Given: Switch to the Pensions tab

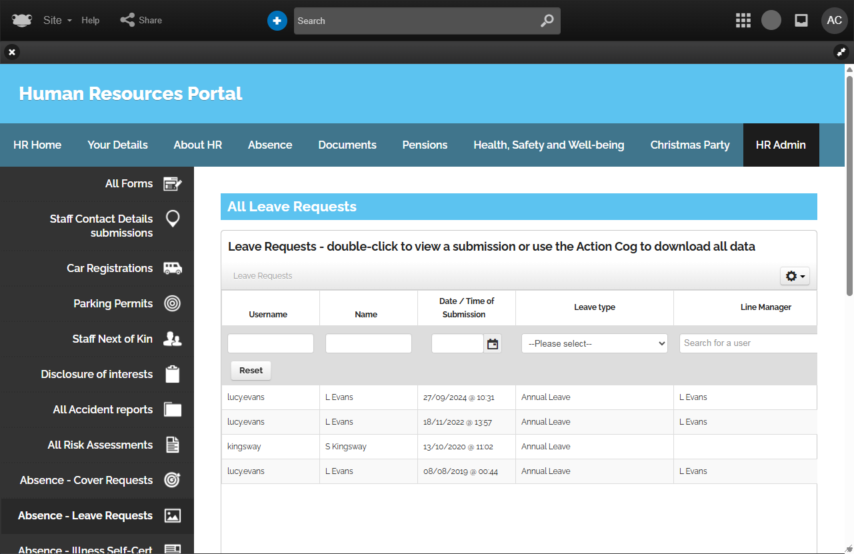Looking at the screenshot, I should click(425, 145).
